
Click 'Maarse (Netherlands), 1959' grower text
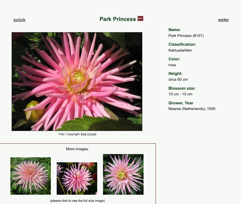point(192,109)
